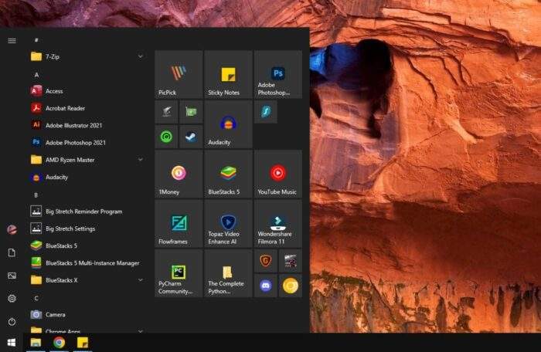Open the user account icon in sidebar

pos(12,229)
